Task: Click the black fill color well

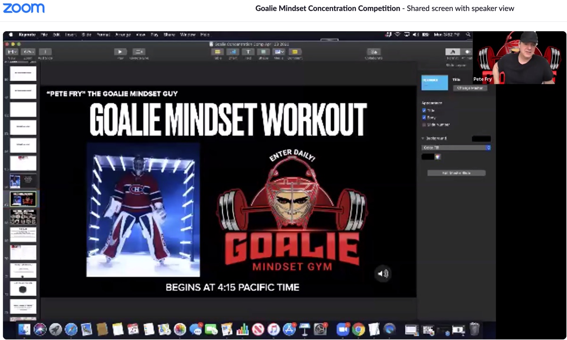Action: click(428, 157)
